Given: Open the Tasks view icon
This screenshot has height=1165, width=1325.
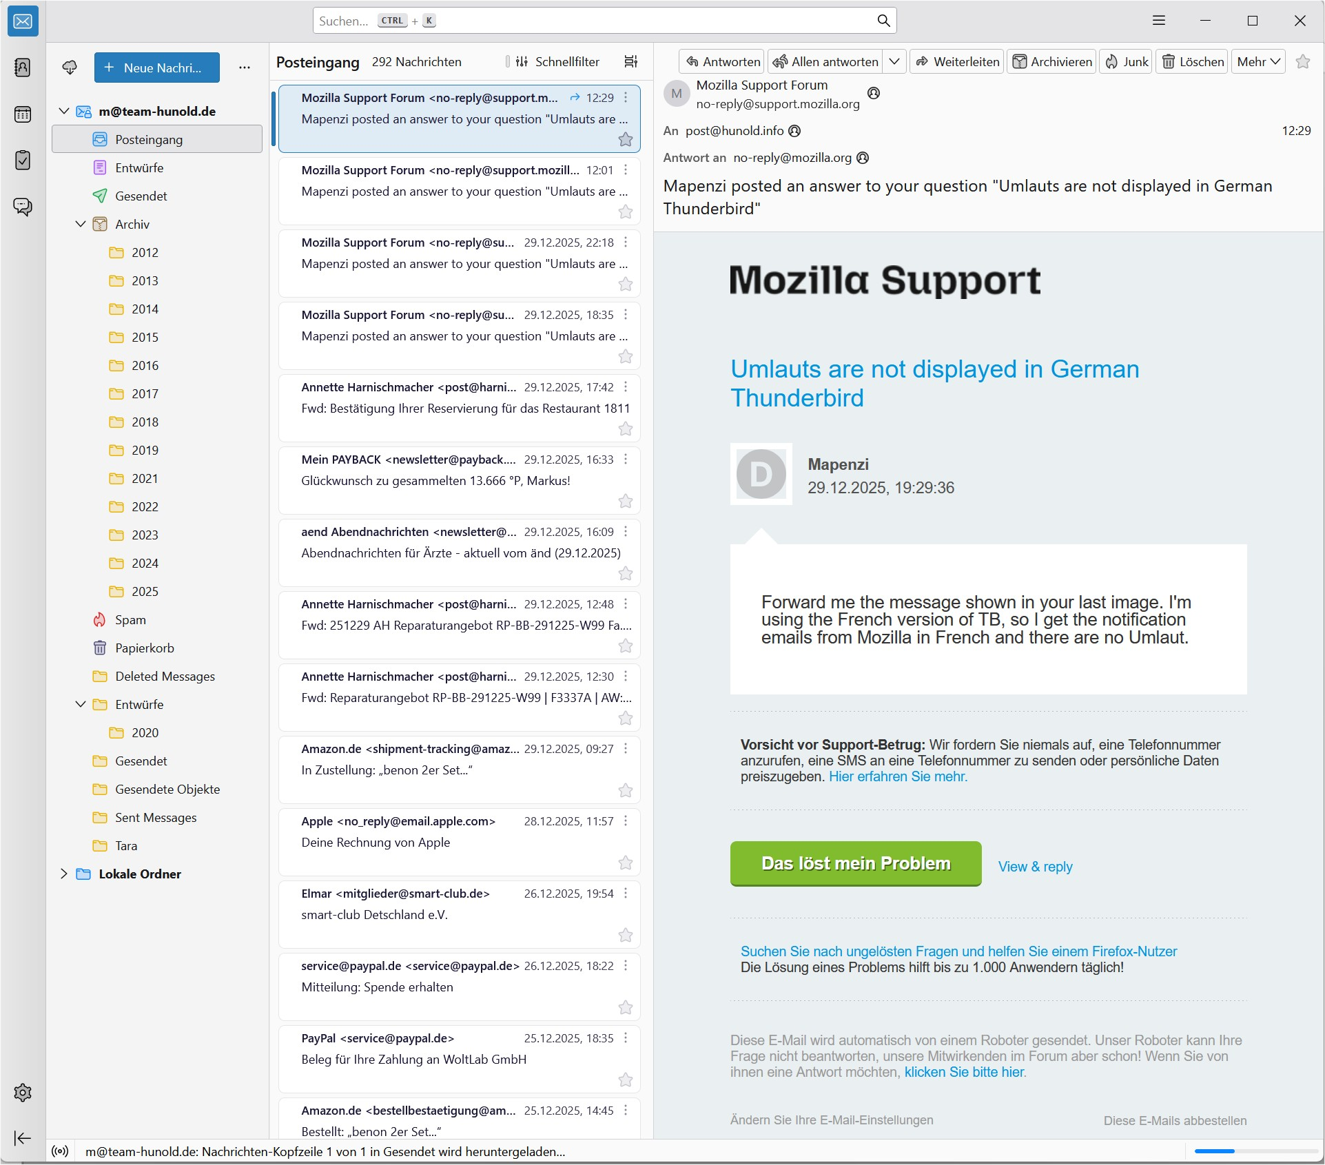Looking at the screenshot, I should pos(23,161).
